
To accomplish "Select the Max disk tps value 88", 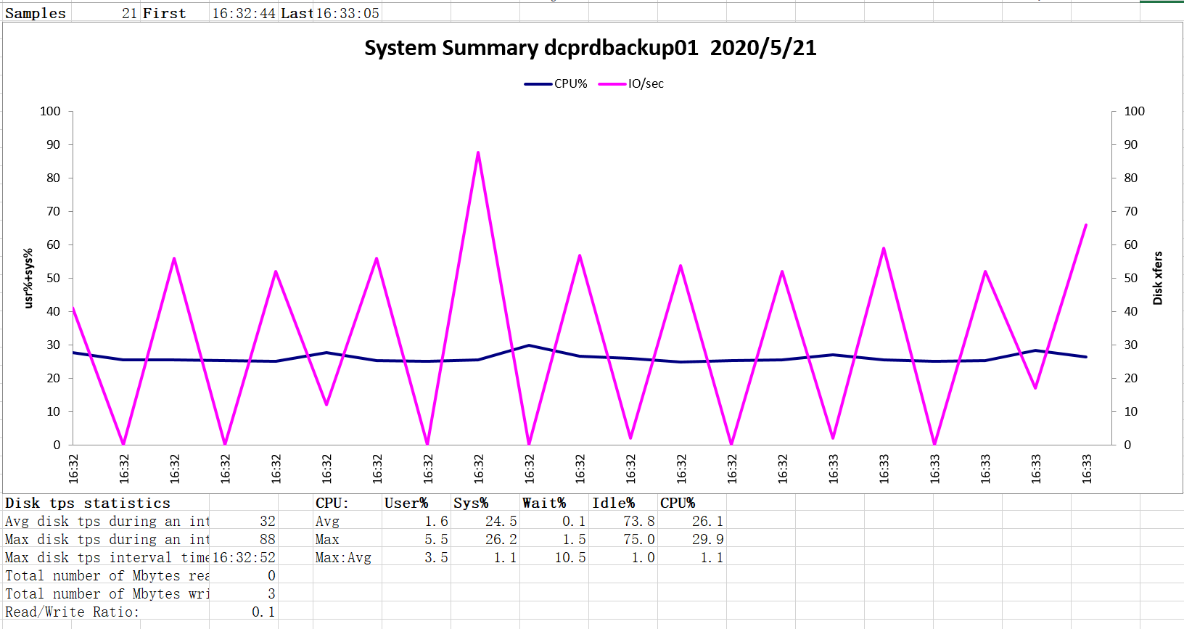I will click(244, 539).
